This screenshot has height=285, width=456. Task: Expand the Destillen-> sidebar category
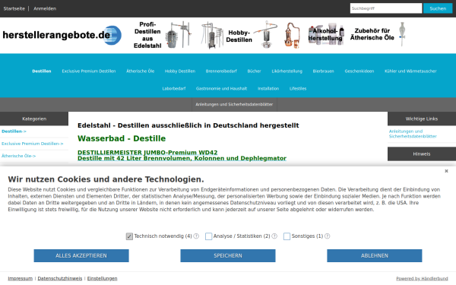pyautogui.click(x=14, y=131)
